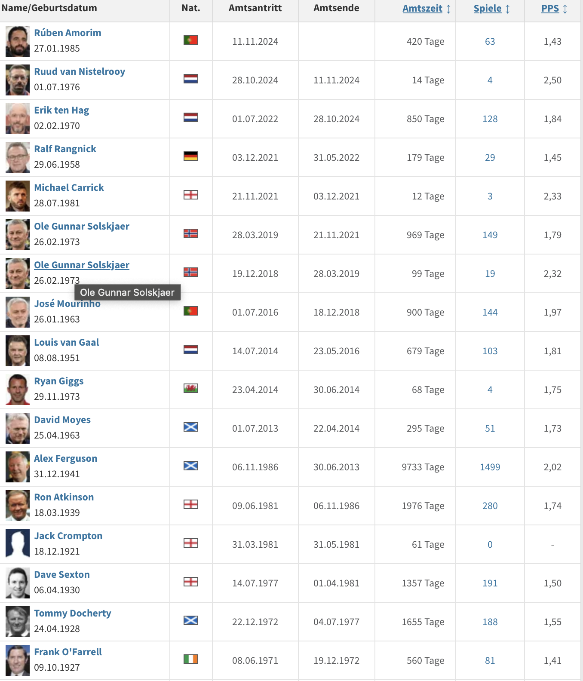Click Ralf Rangnick's Germany flag icon
The image size is (583, 681).
(x=190, y=156)
